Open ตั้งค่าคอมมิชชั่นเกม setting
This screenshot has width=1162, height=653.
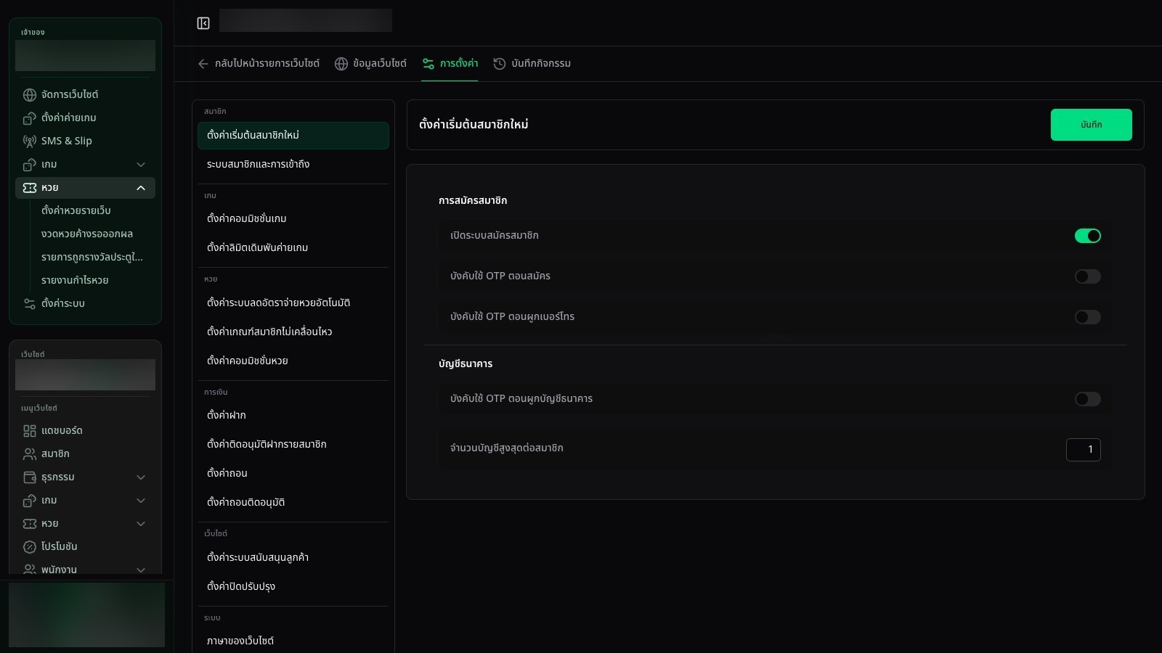(x=293, y=219)
